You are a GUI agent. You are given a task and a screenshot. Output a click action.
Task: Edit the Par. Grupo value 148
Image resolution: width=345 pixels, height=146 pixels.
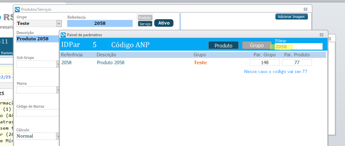265,63
